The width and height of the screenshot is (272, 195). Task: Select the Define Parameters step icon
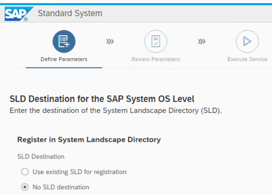coord(64,41)
